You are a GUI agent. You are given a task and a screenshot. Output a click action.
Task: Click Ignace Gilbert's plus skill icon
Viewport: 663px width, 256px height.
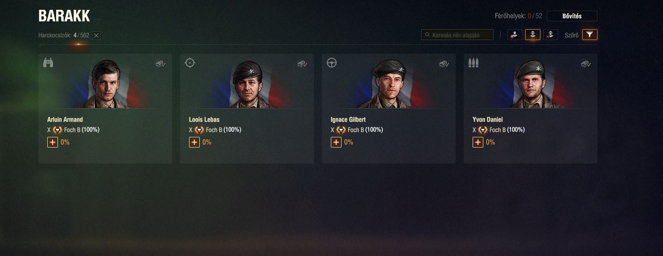(x=336, y=142)
